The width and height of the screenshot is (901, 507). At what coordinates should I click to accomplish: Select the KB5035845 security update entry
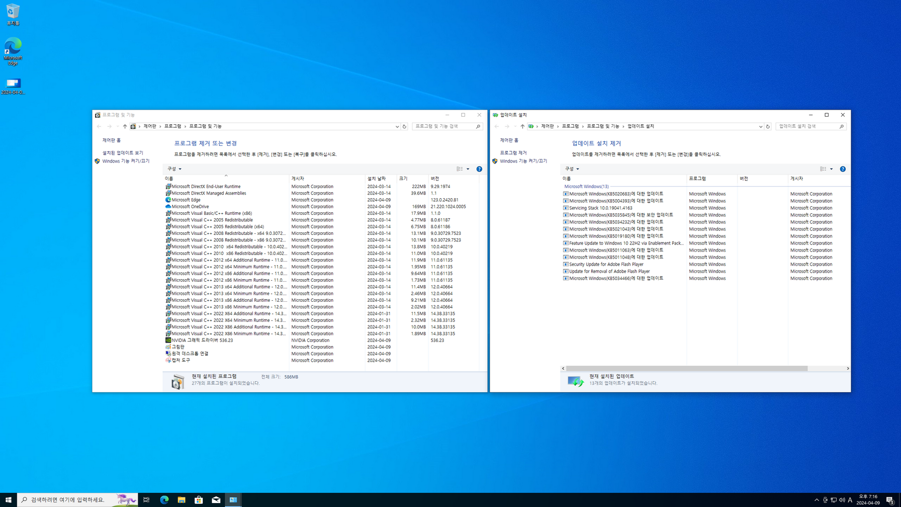(621, 215)
